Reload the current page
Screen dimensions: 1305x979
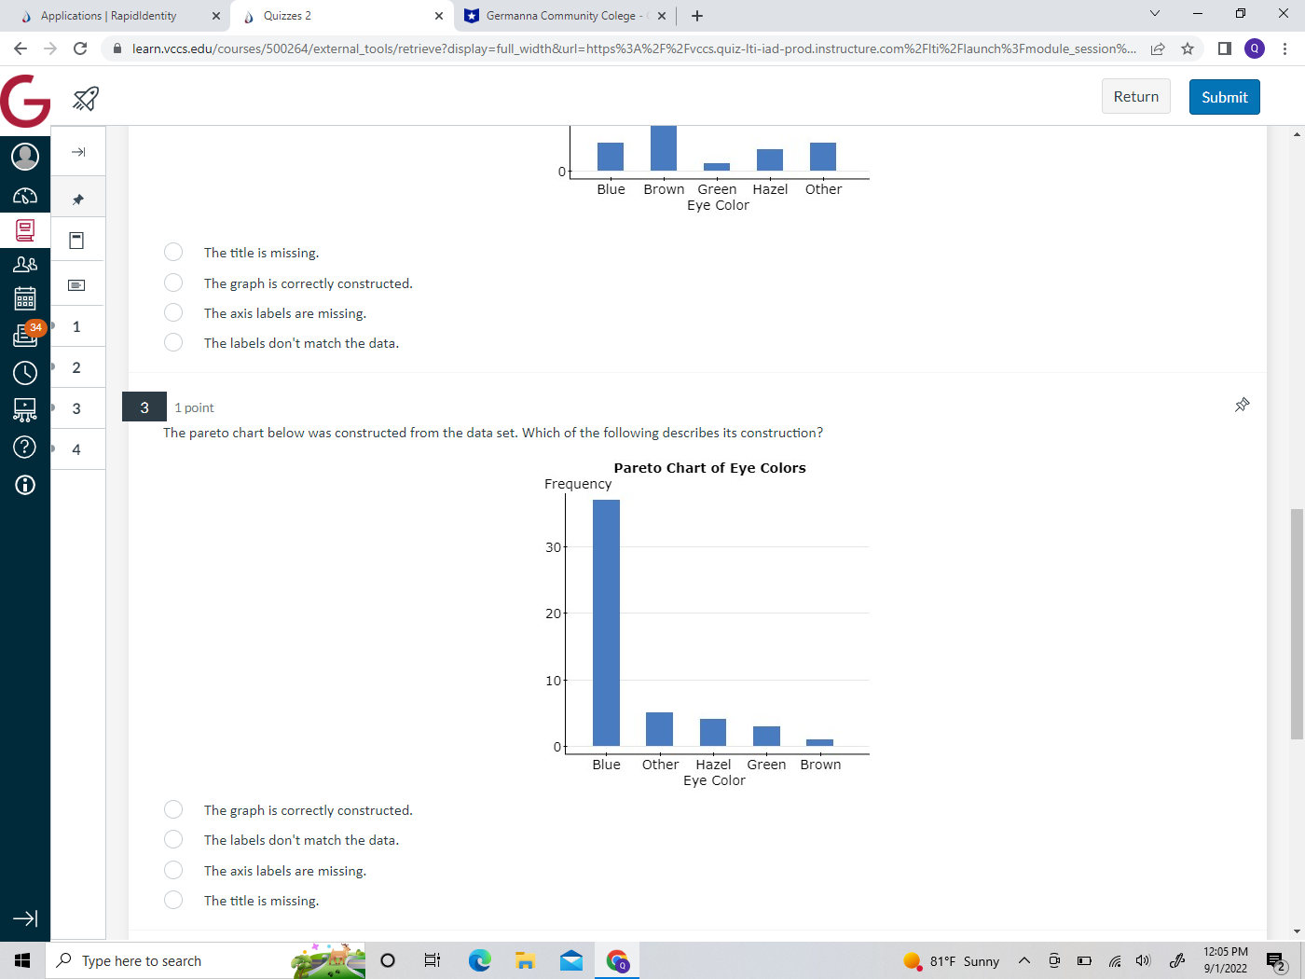[80, 48]
